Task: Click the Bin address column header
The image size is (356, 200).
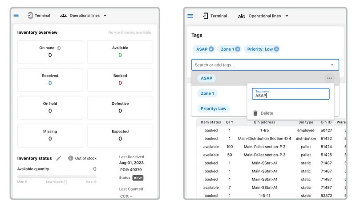Action: 264,122
